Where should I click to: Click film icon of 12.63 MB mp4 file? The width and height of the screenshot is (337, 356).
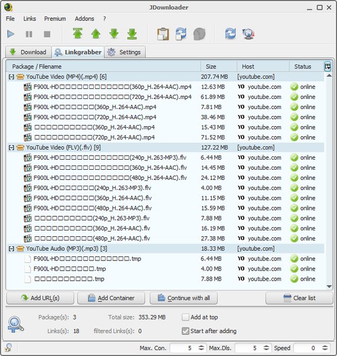tap(28, 87)
